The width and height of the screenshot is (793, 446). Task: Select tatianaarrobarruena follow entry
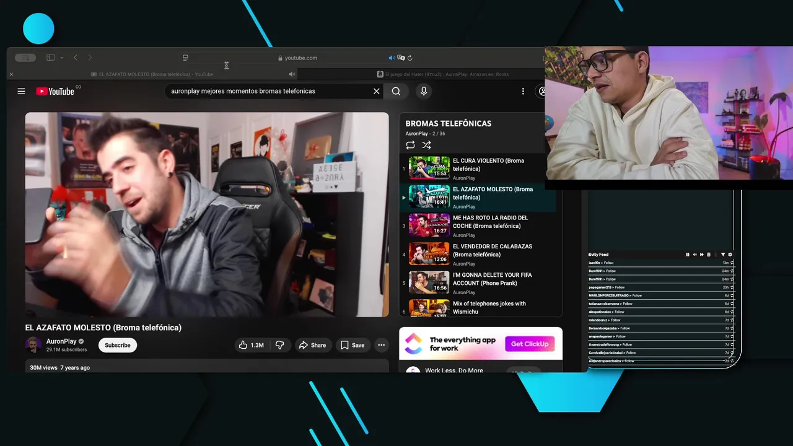pyautogui.click(x=661, y=304)
